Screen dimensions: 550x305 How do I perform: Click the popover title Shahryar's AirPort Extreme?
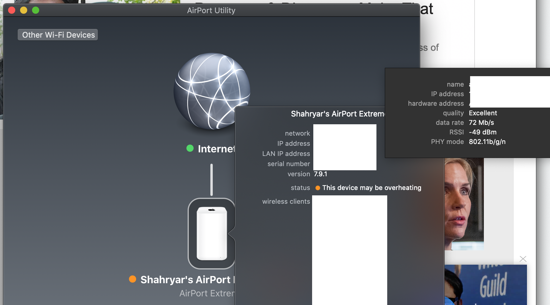point(338,114)
